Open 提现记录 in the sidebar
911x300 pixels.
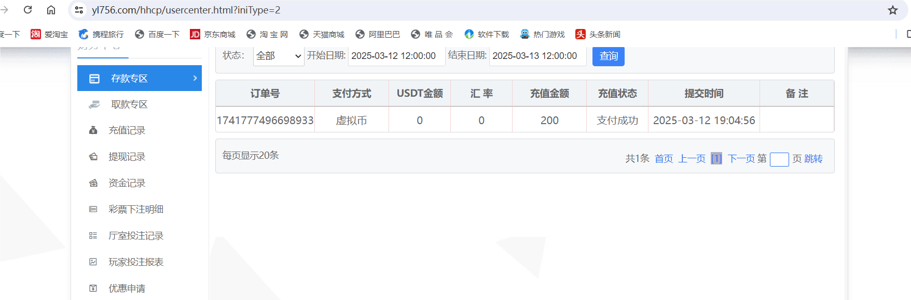[127, 157]
